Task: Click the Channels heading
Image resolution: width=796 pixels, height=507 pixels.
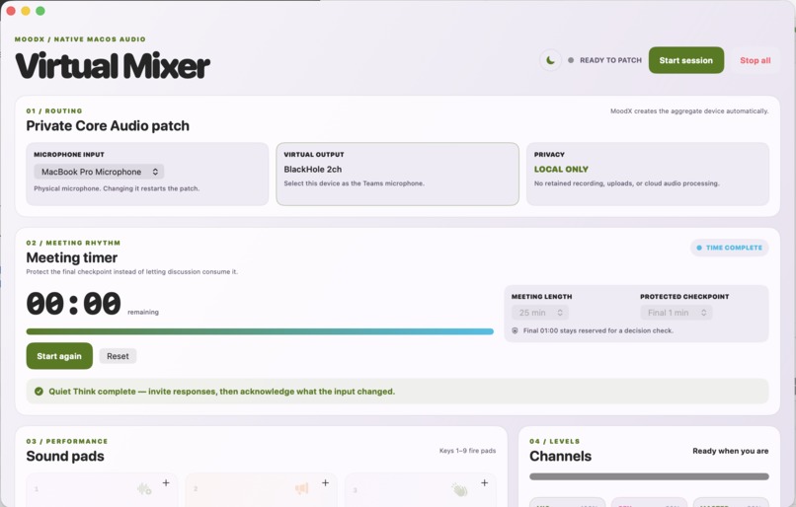Action: coord(560,457)
